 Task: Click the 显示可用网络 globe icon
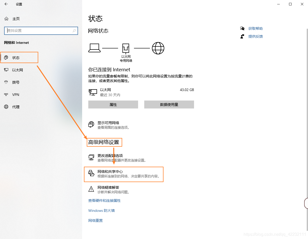click(91, 125)
